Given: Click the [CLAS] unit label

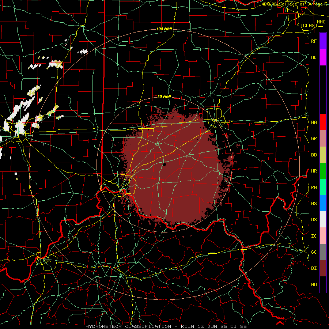Looking at the screenshot, I should point(309,25).
